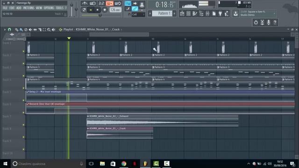
Task: Select the Zoom tool in Playlist toolbar
Action: (49, 29)
